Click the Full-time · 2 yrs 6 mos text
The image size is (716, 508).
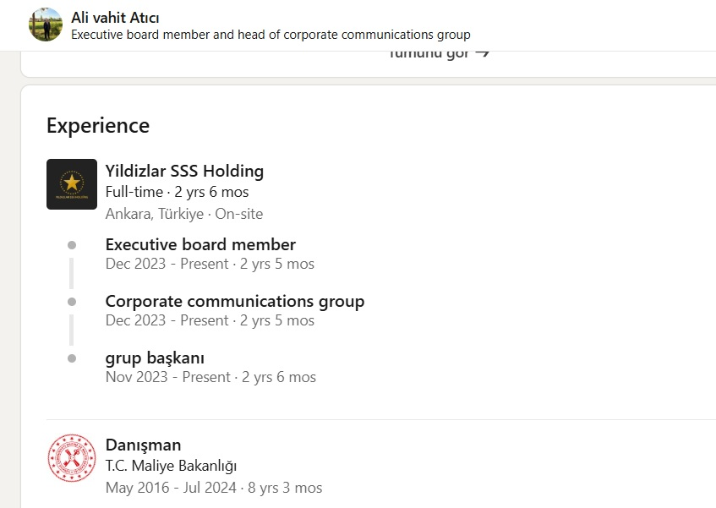tap(178, 192)
